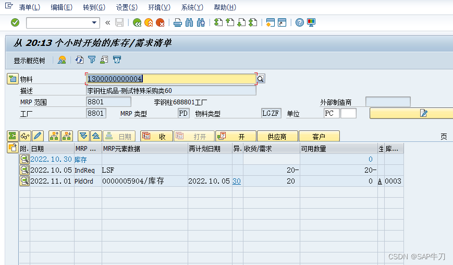The height and width of the screenshot is (265, 453).
Task: Click the green Back icon
Action: pyautogui.click(x=137, y=22)
